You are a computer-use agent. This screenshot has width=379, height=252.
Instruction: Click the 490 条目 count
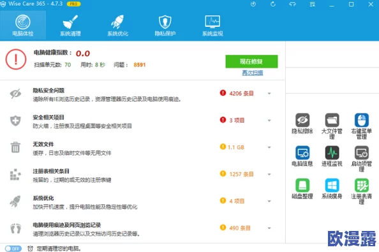pyautogui.click(x=240, y=228)
